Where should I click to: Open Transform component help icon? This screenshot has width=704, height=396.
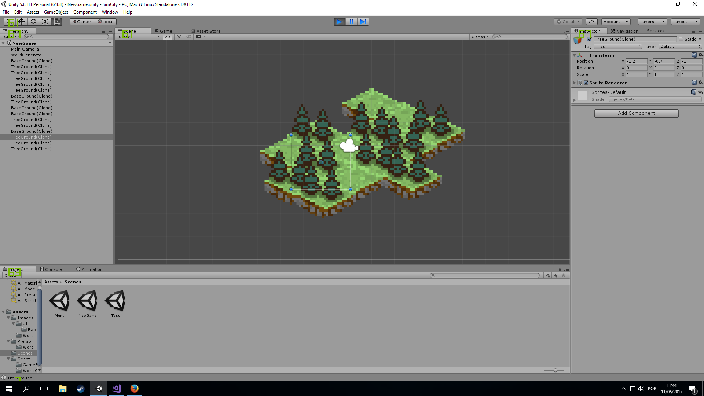pos(694,55)
